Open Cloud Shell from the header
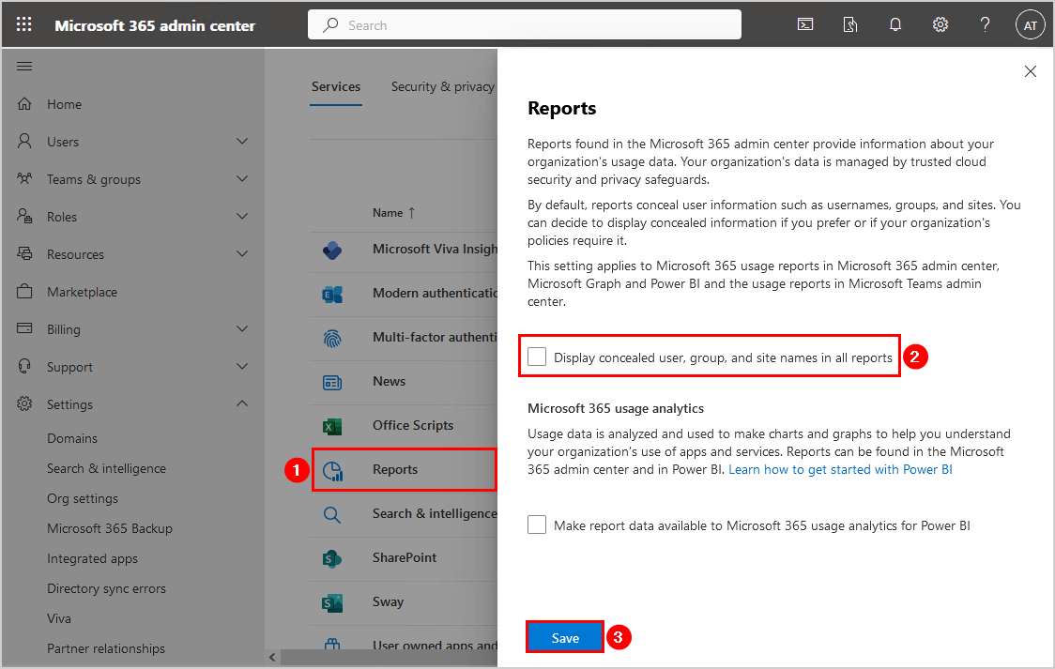This screenshot has height=669, width=1055. coord(805,25)
